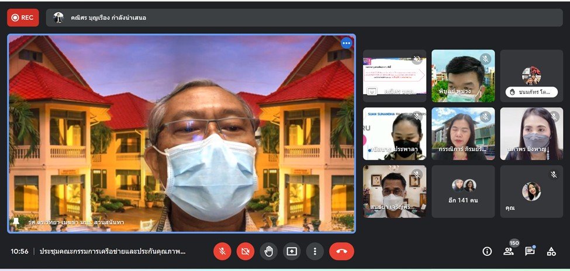Screen dimensions: 570x271
Task: Select the สมชยา participant video tile
Action: pos(395,192)
